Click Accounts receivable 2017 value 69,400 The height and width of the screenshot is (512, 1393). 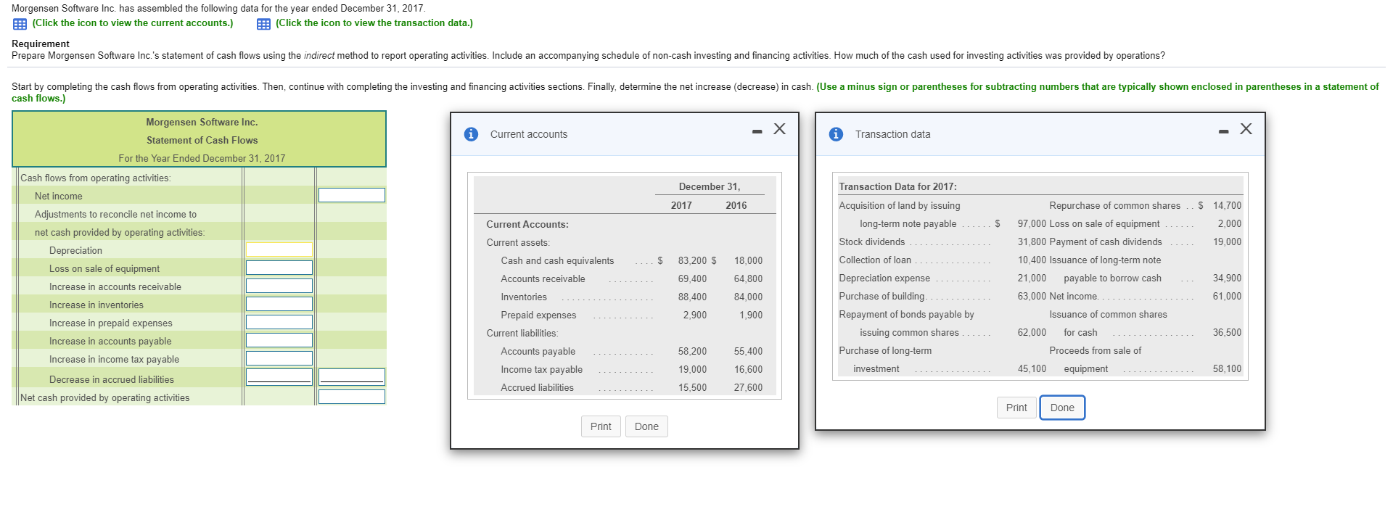692,278
